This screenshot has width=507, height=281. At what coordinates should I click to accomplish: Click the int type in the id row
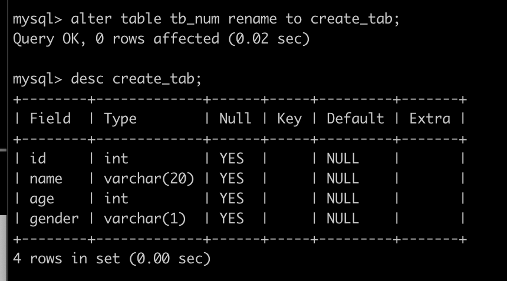click(116, 159)
